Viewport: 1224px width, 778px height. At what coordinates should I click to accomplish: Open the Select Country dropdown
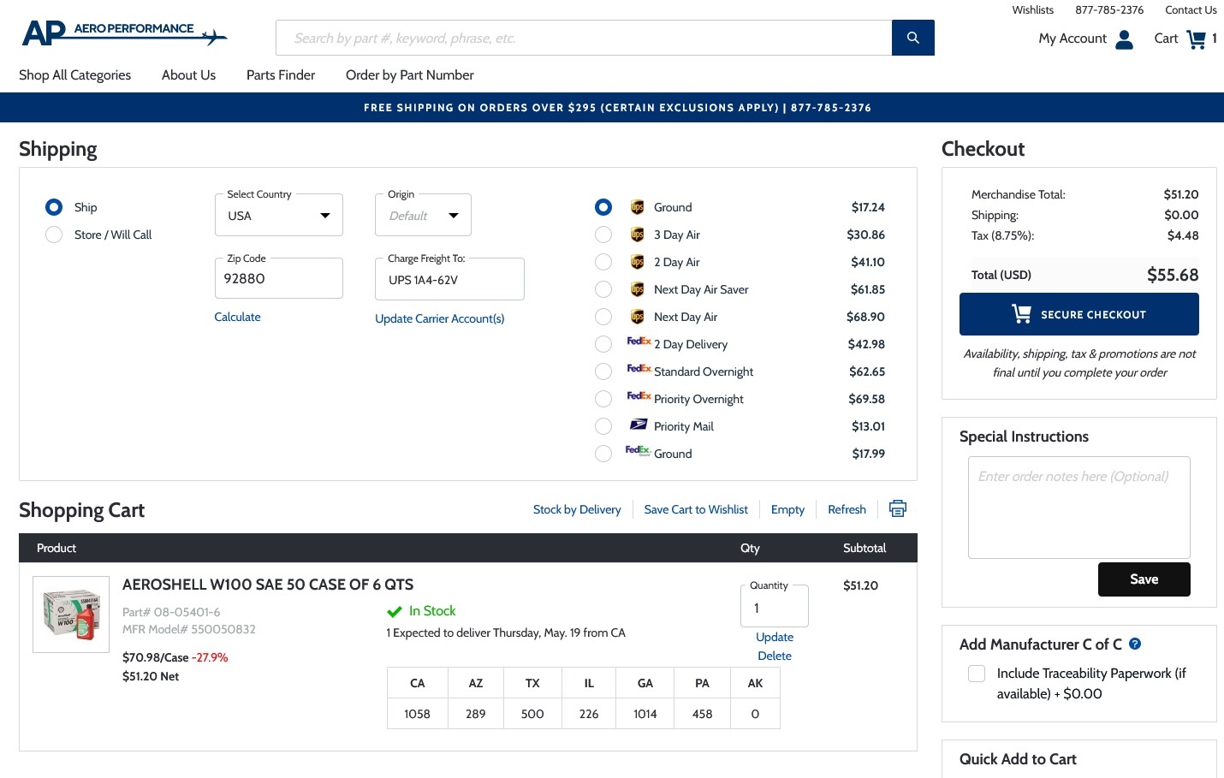pyautogui.click(x=279, y=216)
